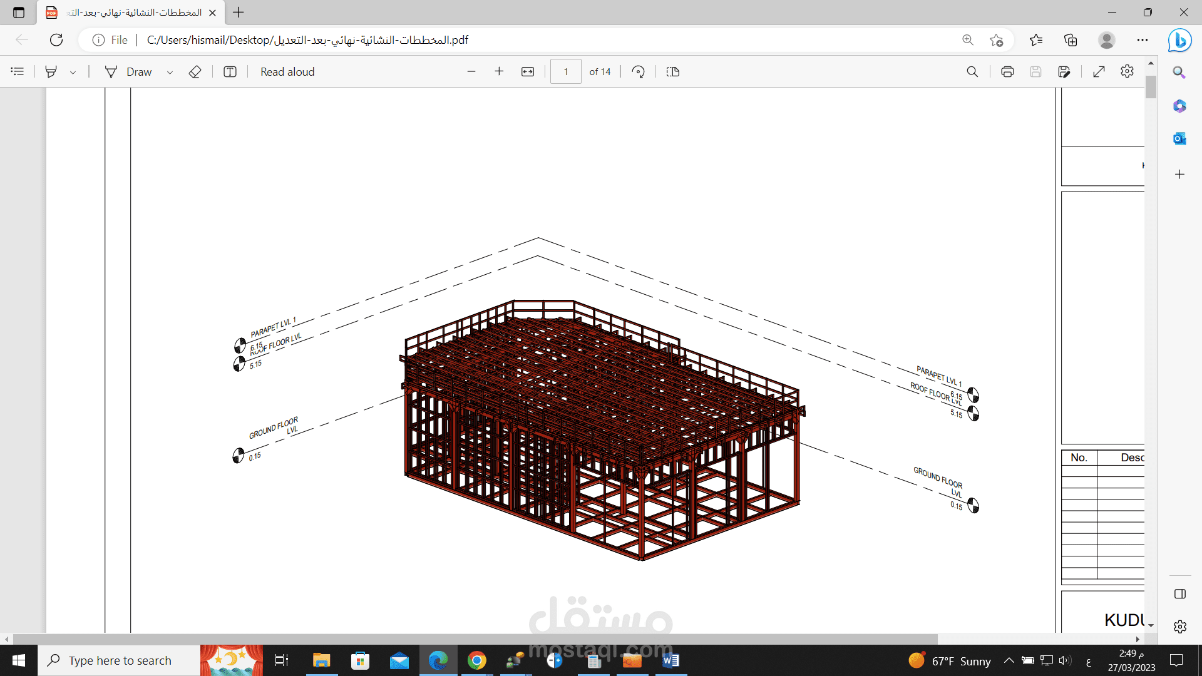This screenshot has height=676, width=1202.
Task: Open Find in PDF search
Action: coord(972,72)
